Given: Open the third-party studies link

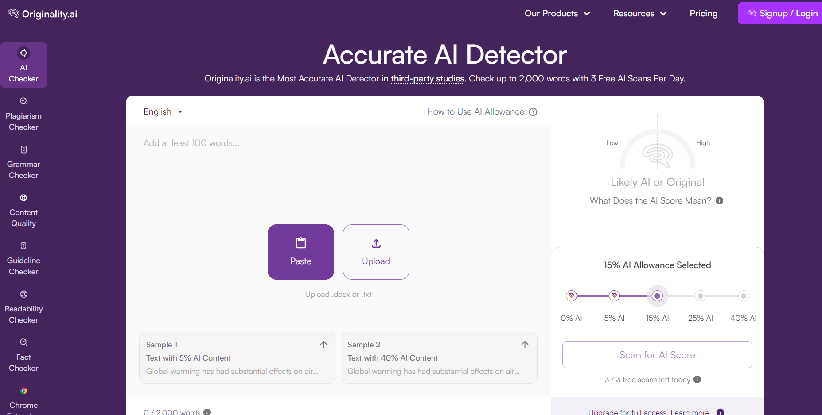Looking at the screenshot, I should click(x=428, y=79).
